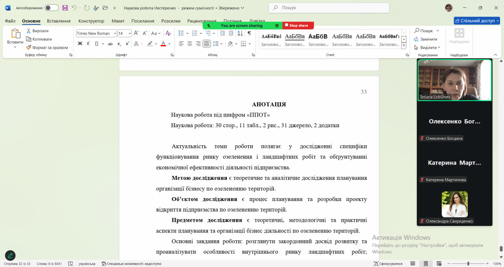Toggle bold formatting (Ж)
The image size is (504, 267).
point(80,44)
